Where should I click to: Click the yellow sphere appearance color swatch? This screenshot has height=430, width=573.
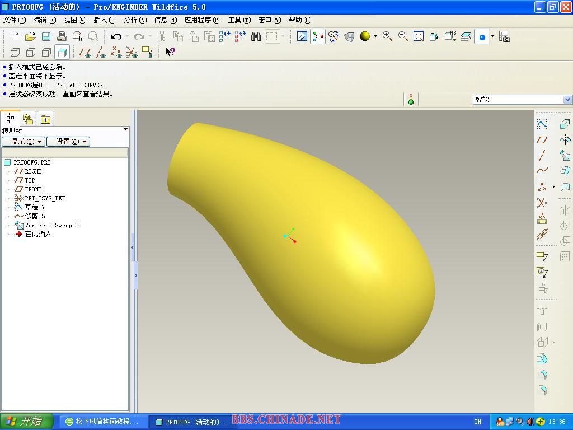click(x=365, y=37)
